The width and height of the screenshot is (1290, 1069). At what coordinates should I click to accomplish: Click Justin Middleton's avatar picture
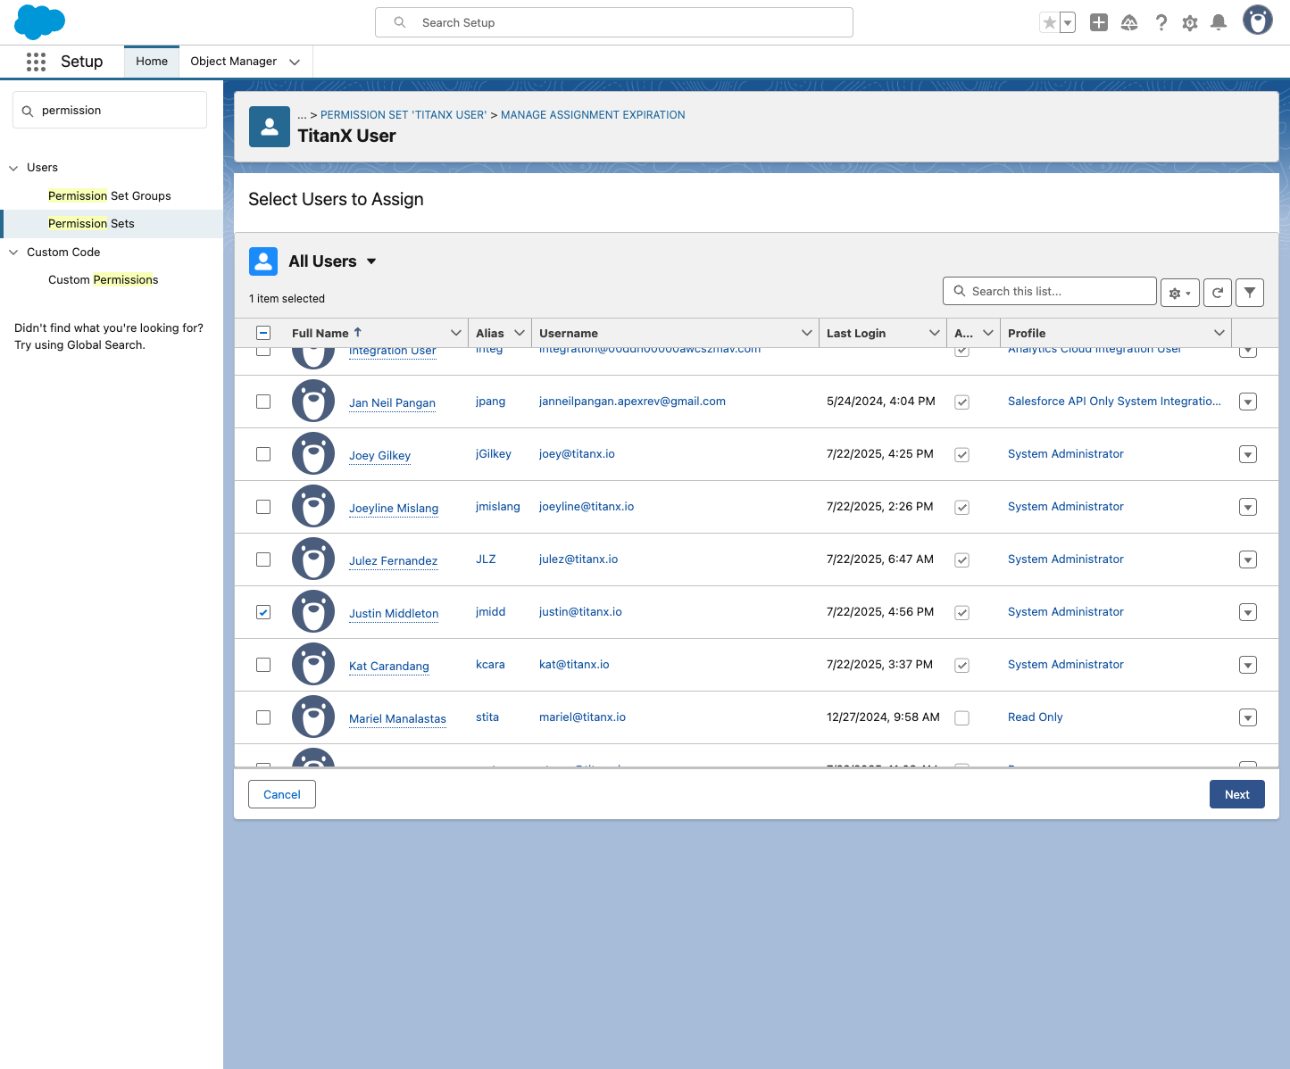[x=313, y=612]
